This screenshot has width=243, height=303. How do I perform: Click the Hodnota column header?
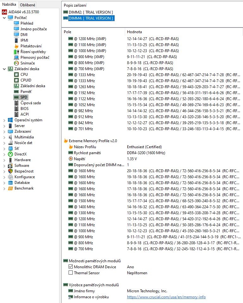(x=134, y=32)
